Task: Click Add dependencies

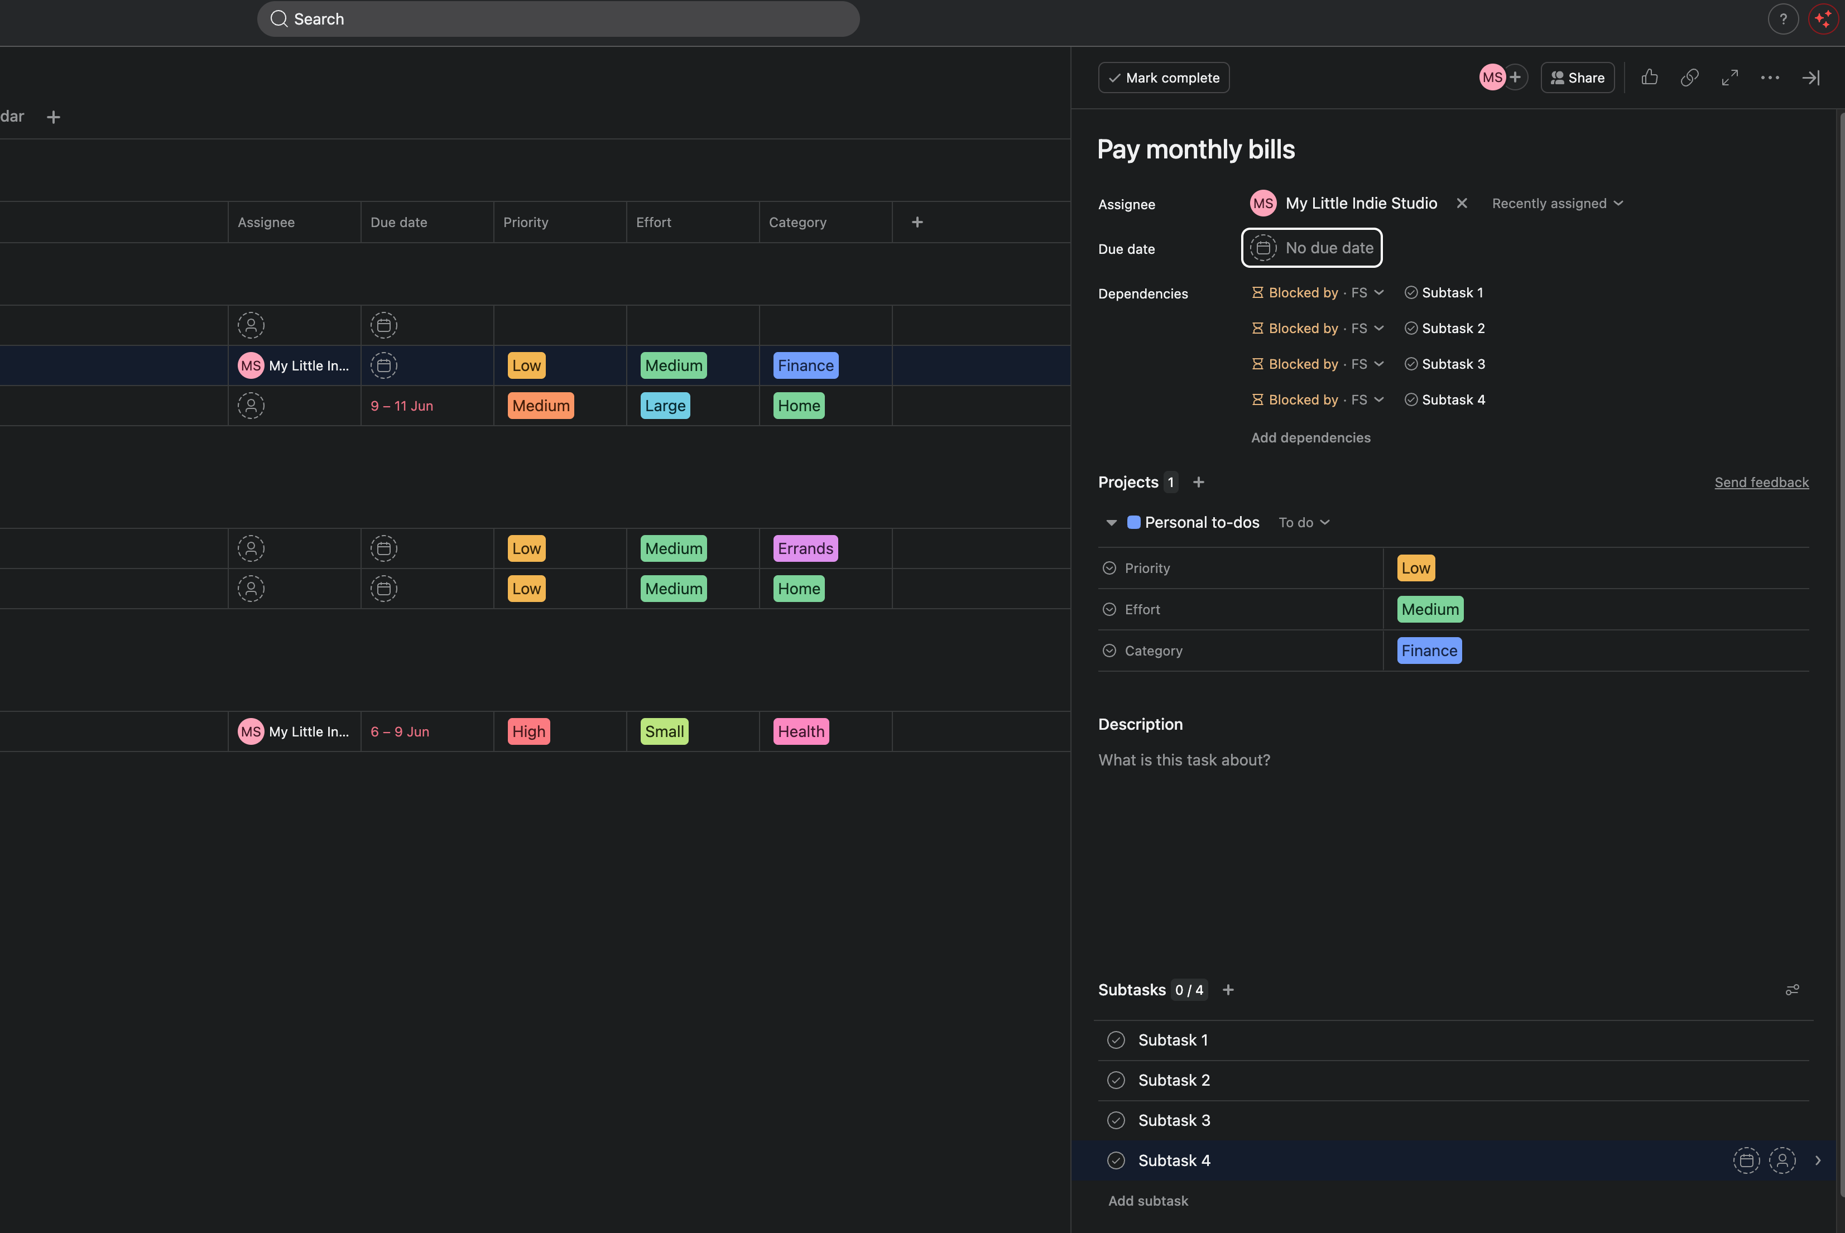Action: tap(1310, 437)
